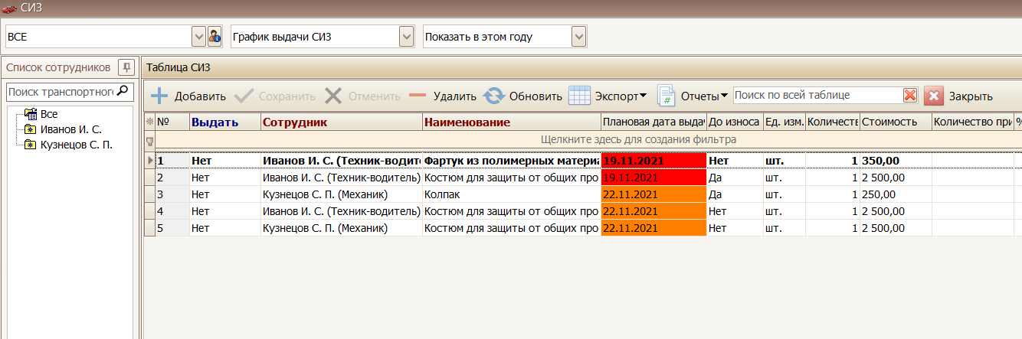
Task: Click the Да cell in the До износа column of row 2
Action: 734,178
